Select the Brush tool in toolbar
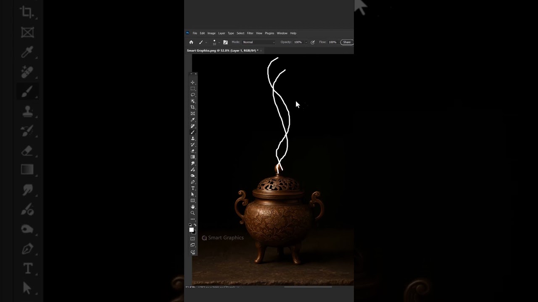Screen dimensions: 538x302 tap(193, 132)
